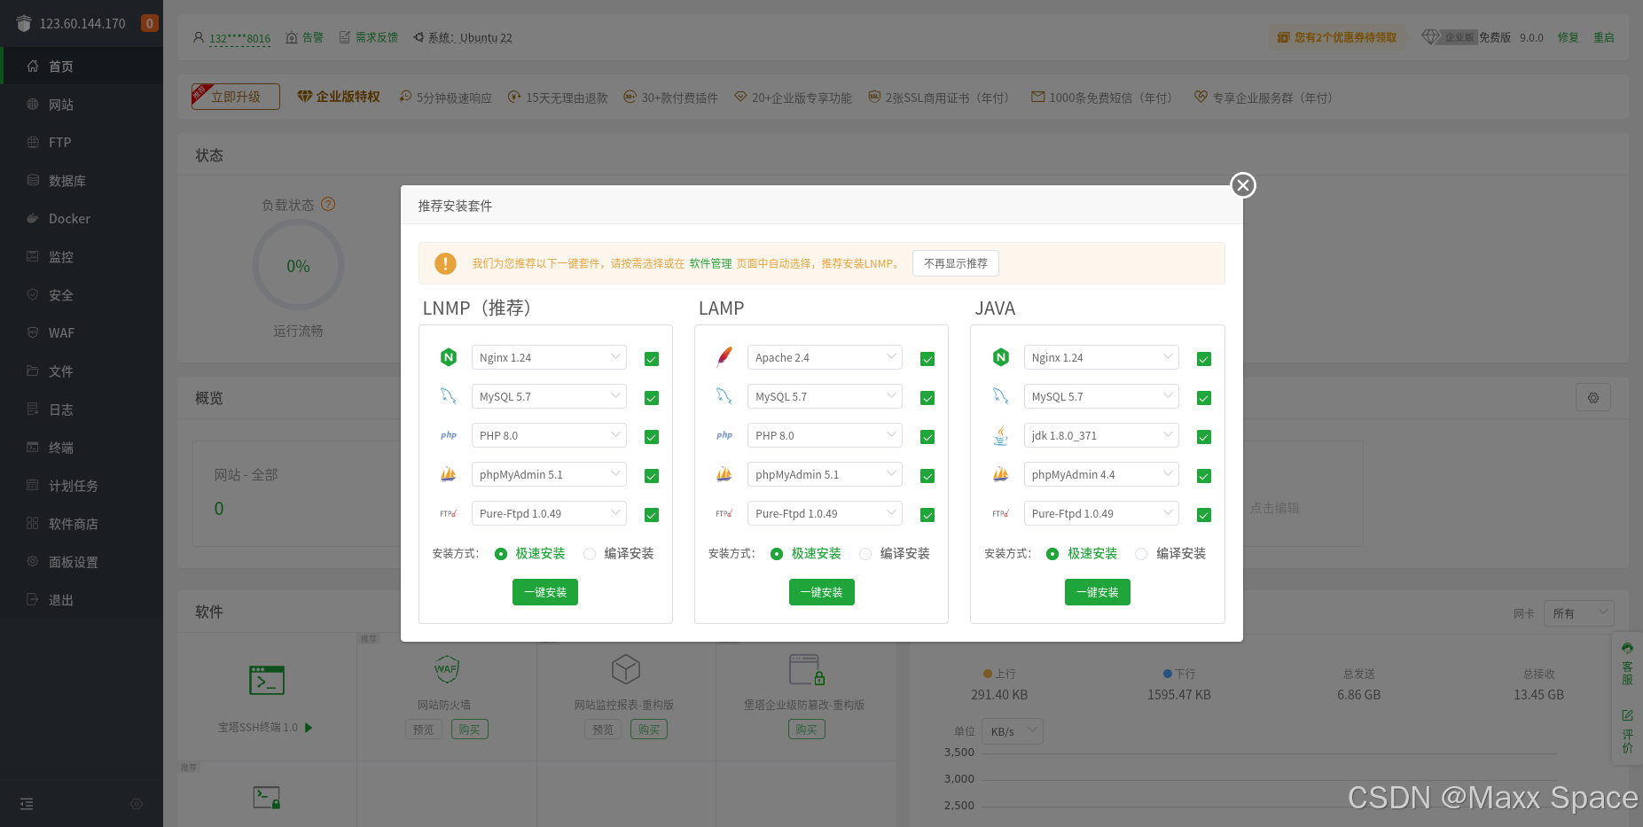
Task: Click 一键安装 under LAMP
Action: coord(822,592)
